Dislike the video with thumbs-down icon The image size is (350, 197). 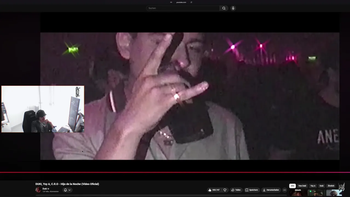click(x=225, y=190)
